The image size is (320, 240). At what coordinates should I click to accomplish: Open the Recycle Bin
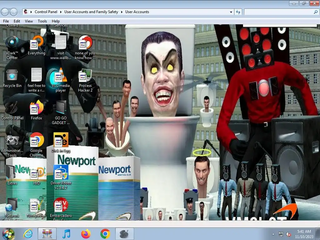[12, 78]
